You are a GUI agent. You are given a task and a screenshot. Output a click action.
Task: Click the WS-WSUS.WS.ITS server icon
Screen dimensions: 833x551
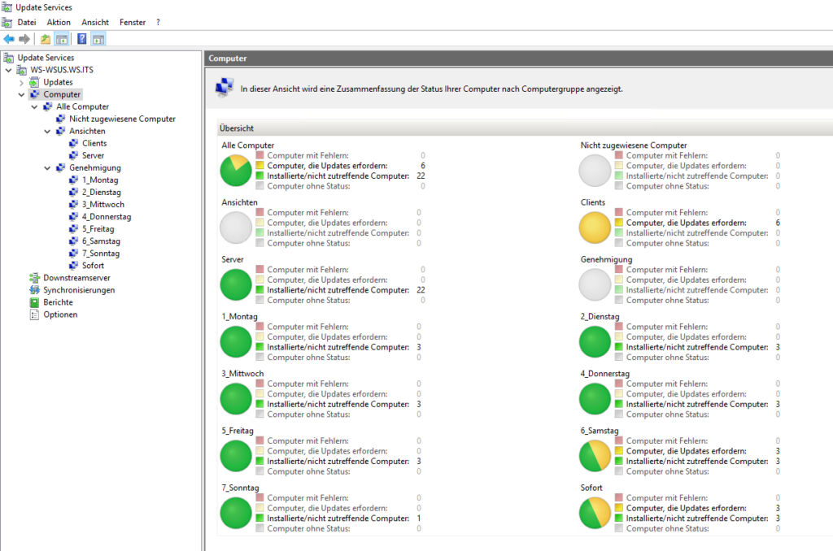pyautogui.click(x=22, y=70)
